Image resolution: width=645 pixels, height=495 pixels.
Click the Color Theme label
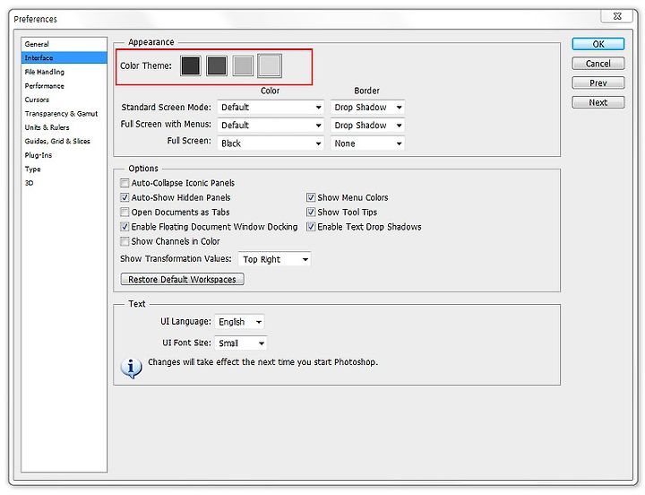tap(146, 65)
